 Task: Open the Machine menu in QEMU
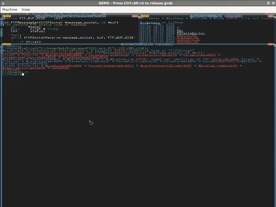pyautogui.click(x=10, y=9)
